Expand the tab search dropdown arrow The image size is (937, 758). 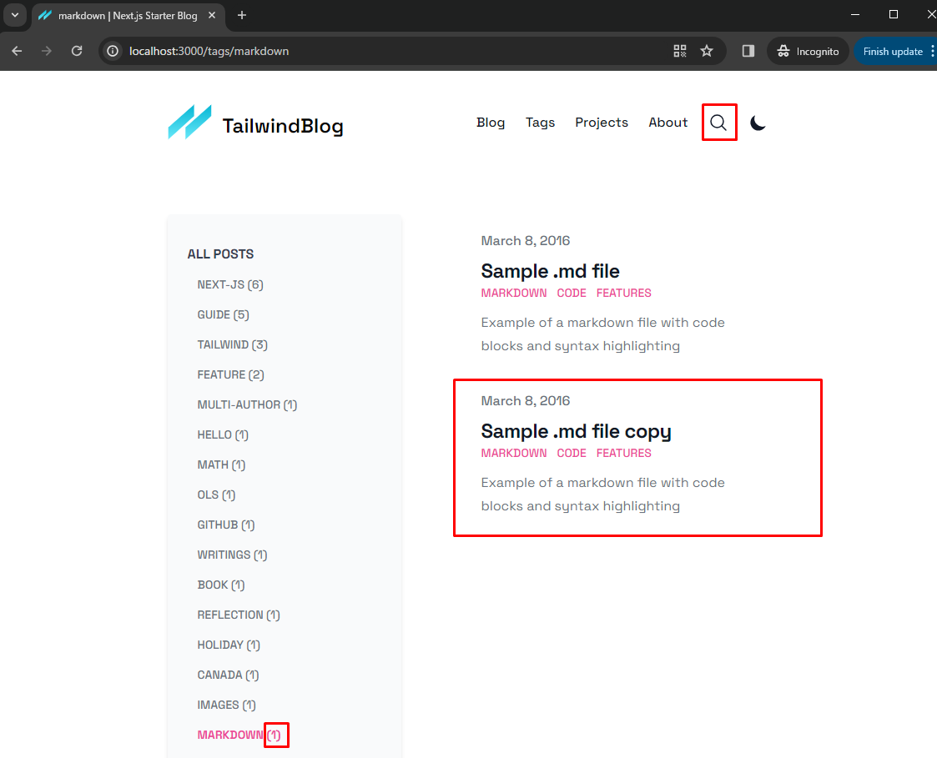coord(14,15)
